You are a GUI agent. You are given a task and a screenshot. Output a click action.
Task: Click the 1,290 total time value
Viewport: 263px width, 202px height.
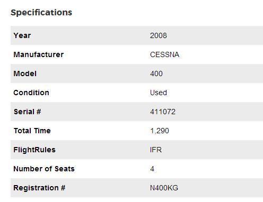(x=160, y=131)
